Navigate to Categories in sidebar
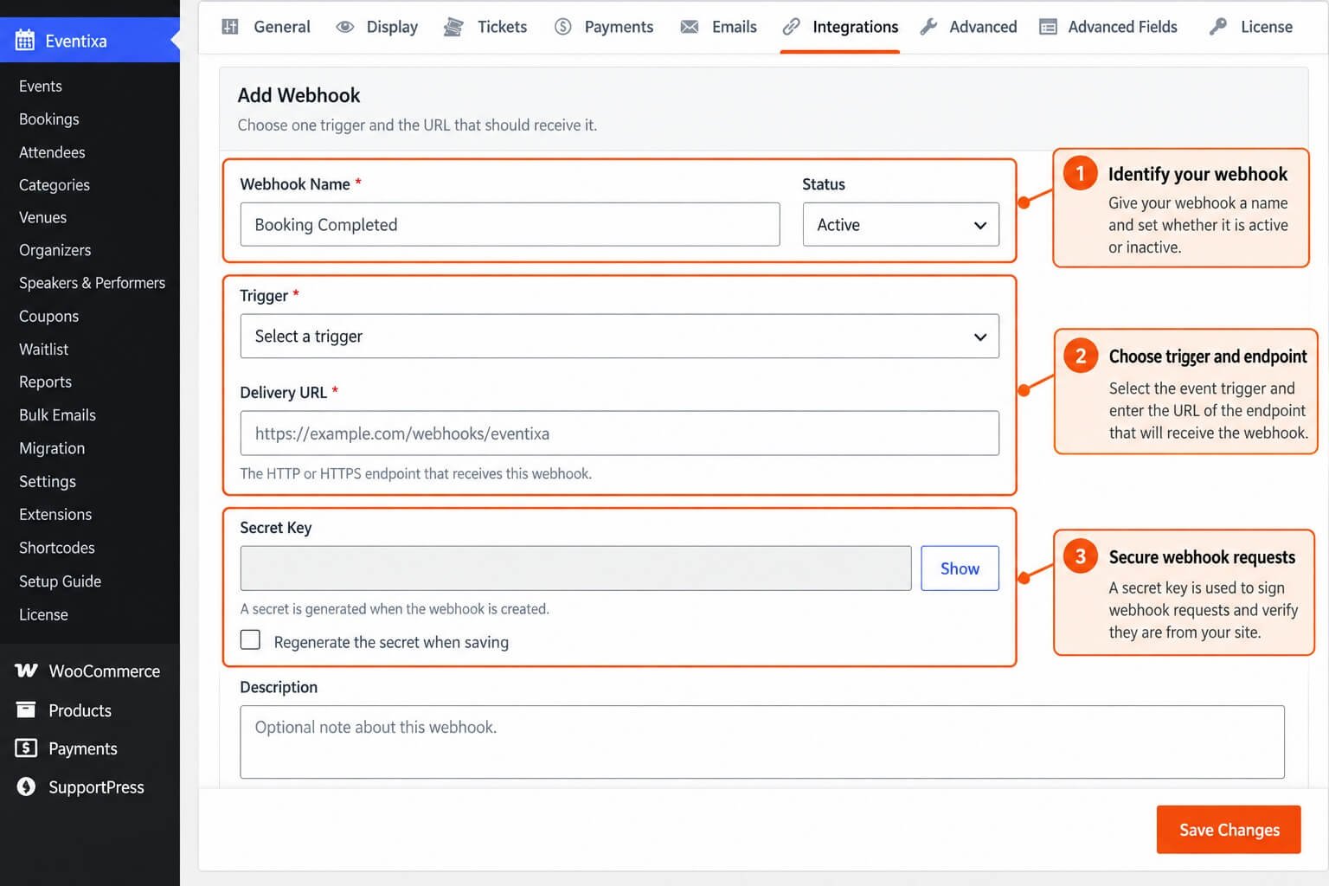Image resolution: width=1329 pixels, height=886 pixels. click(55, 185)
